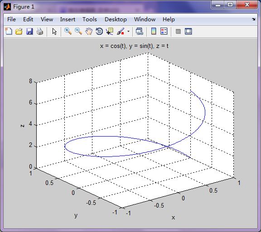Image resolution: width=261 pixels, height=232 pixels.
Task: Minimize the Figure 1 window
Action: click(217, 5)
